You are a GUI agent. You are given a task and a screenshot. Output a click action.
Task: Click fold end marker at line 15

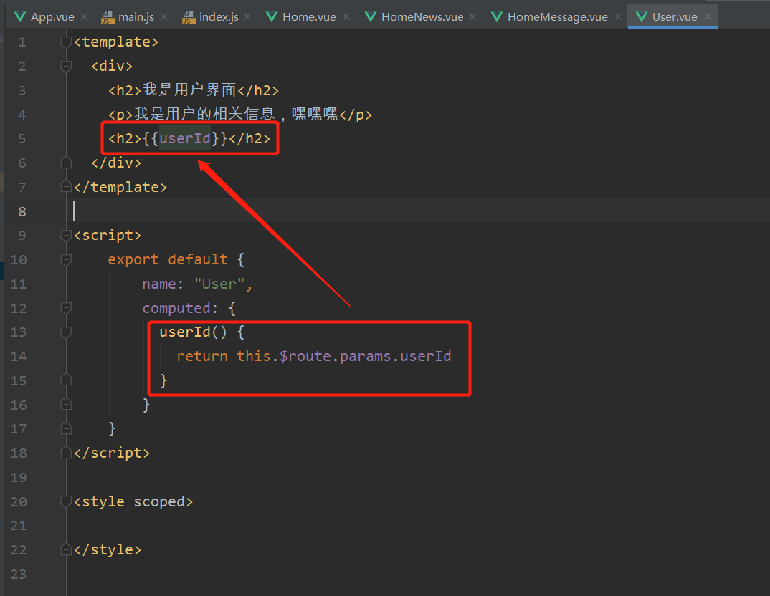coord(66,380)
